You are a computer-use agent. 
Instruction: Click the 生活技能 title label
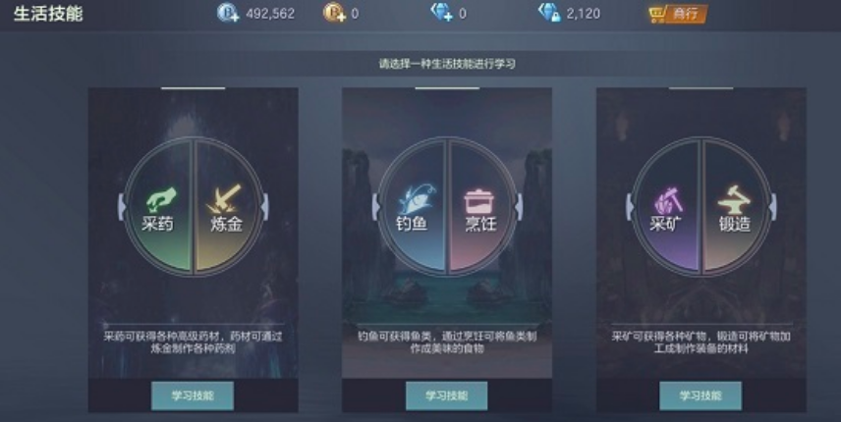click(x=48, y=14)
